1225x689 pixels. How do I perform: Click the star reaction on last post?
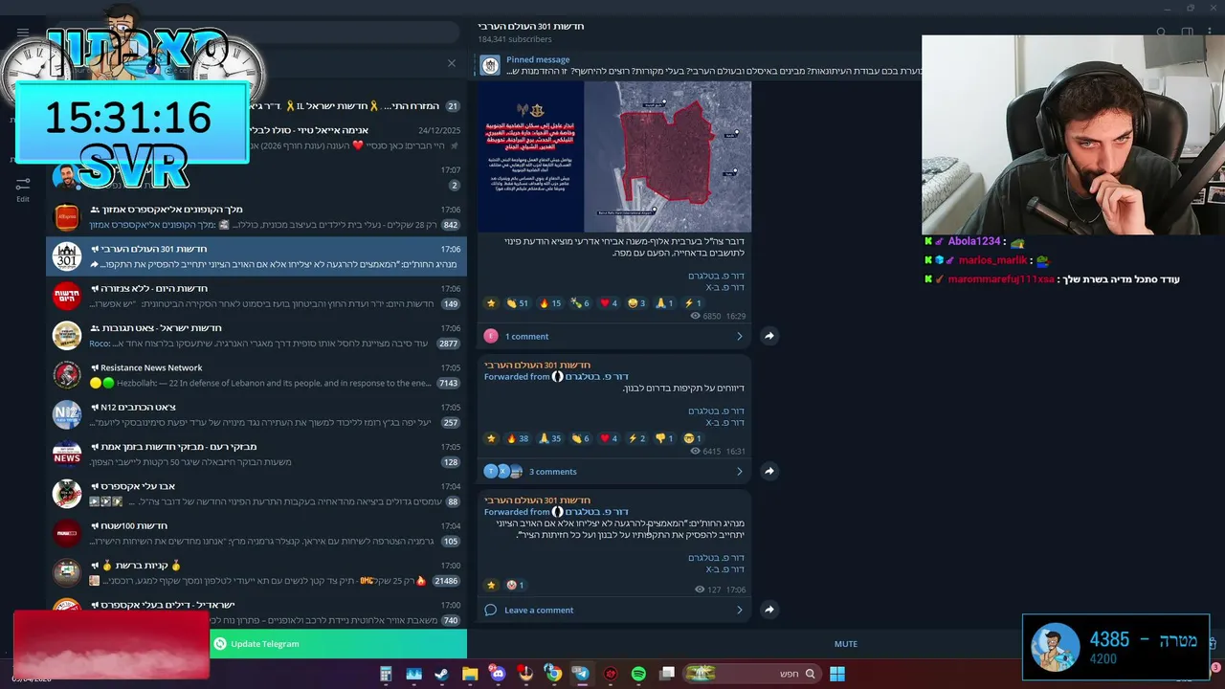click(x=491, y=585)
